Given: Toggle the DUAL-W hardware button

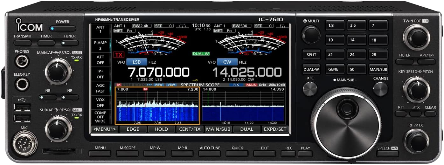Looking at the screenshot, I should pos(311,69).
